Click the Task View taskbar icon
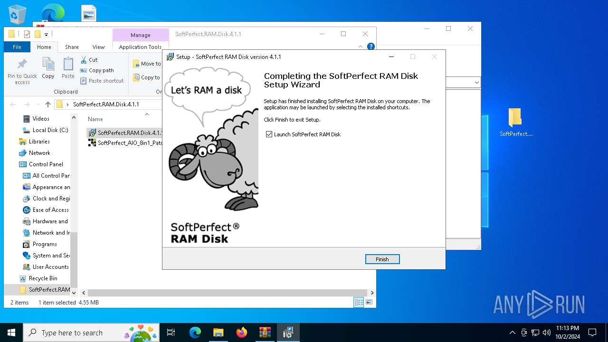This screenshot has width=608, height=342. [171, 332]
